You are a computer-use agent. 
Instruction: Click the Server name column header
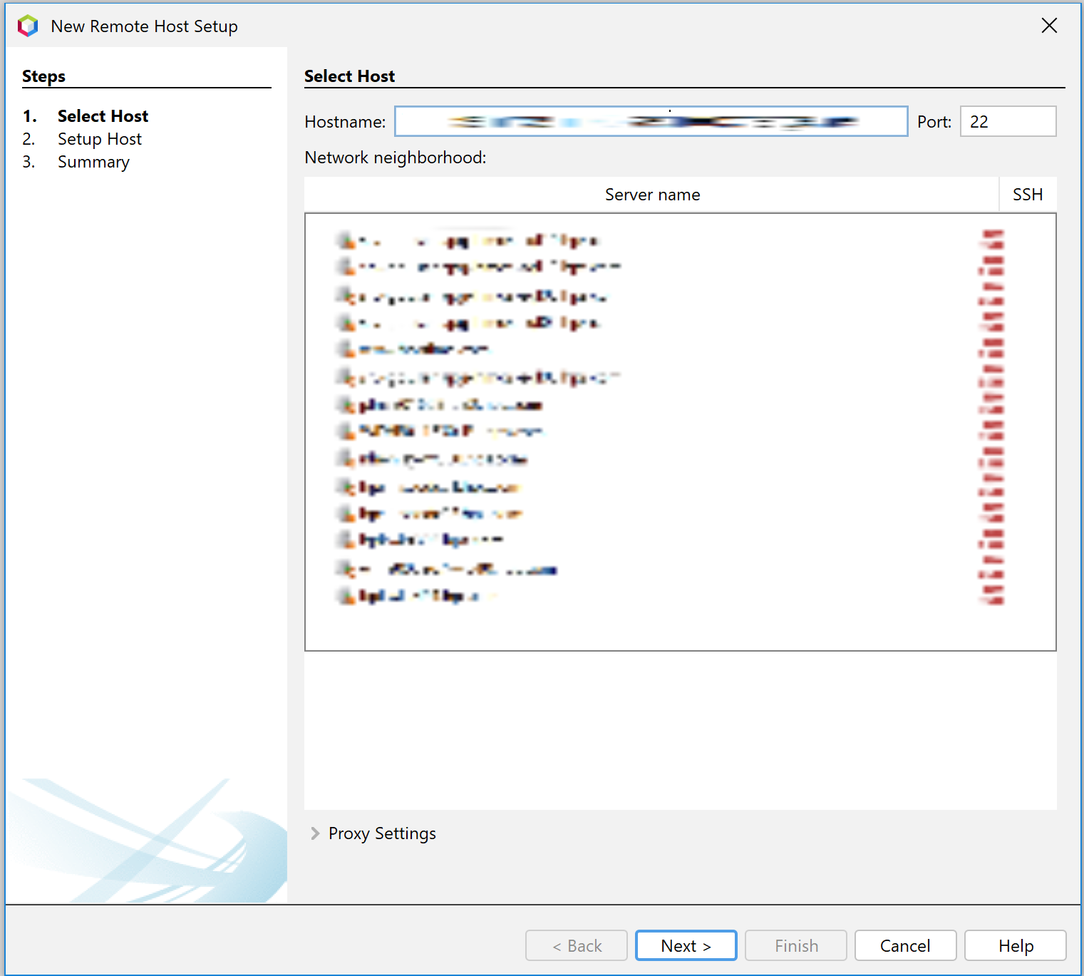coord(652,194)
